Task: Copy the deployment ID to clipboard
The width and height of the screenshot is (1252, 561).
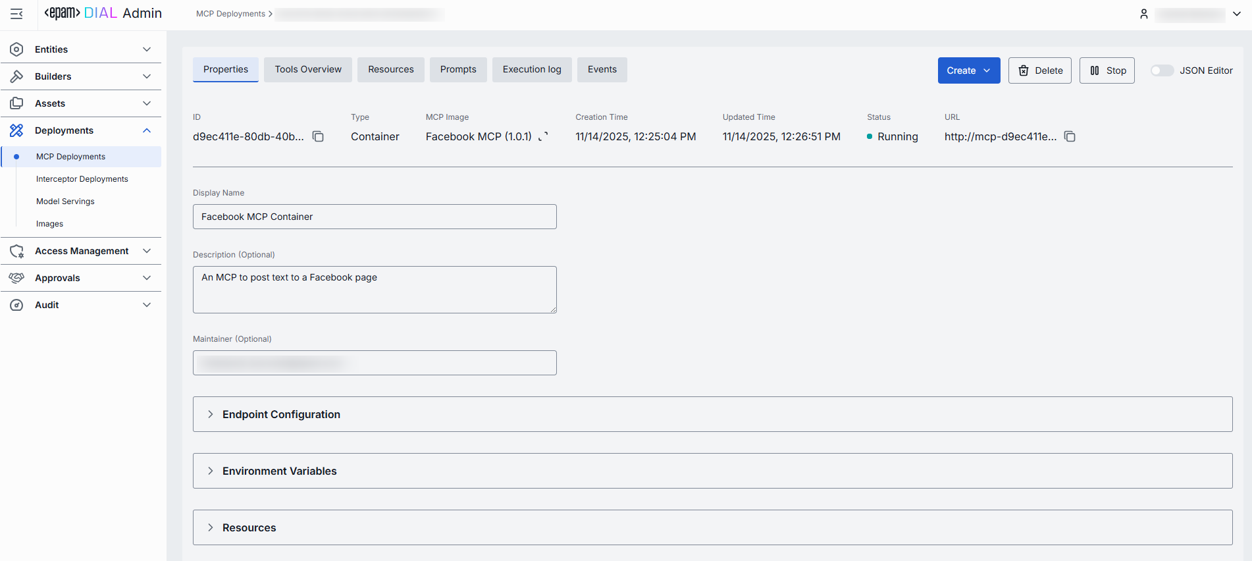Action: coord(318,136)
